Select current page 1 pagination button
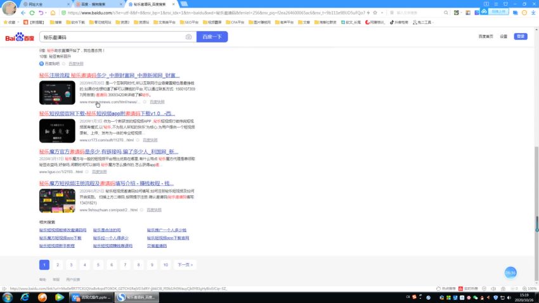 [x=44, y=265]
